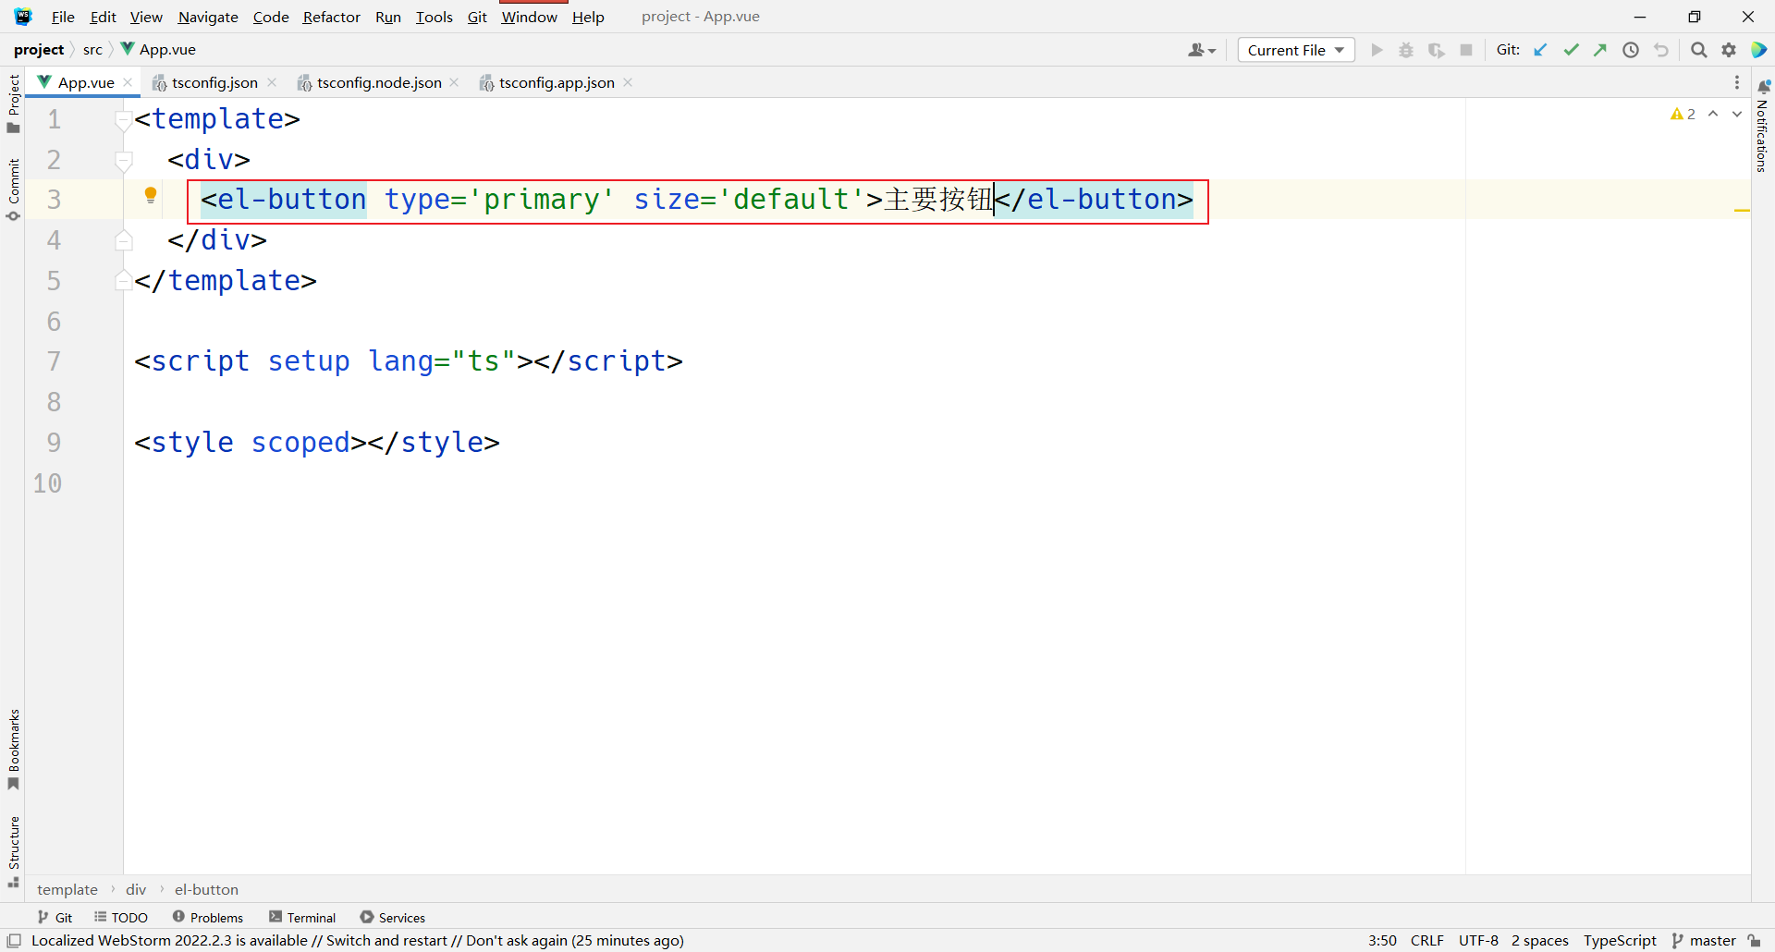Click the JetBrains Toolbox icon at top right
The height and width of the screenshot is (952, 1775).
(x=1759, y=50)
